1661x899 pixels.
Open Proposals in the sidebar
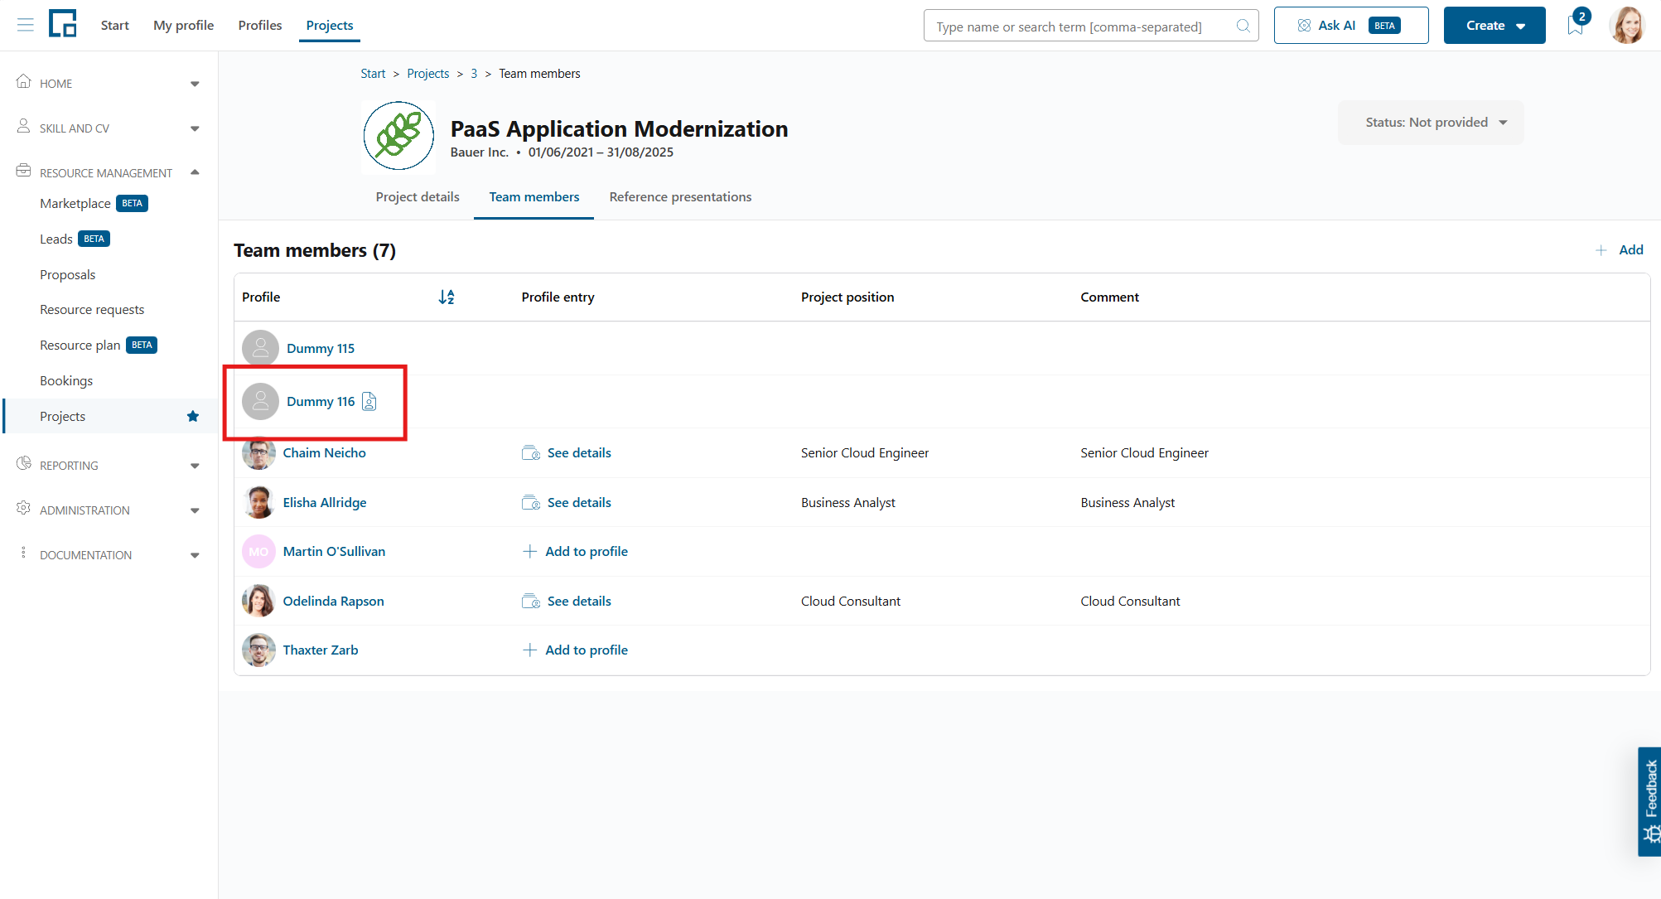68,275
